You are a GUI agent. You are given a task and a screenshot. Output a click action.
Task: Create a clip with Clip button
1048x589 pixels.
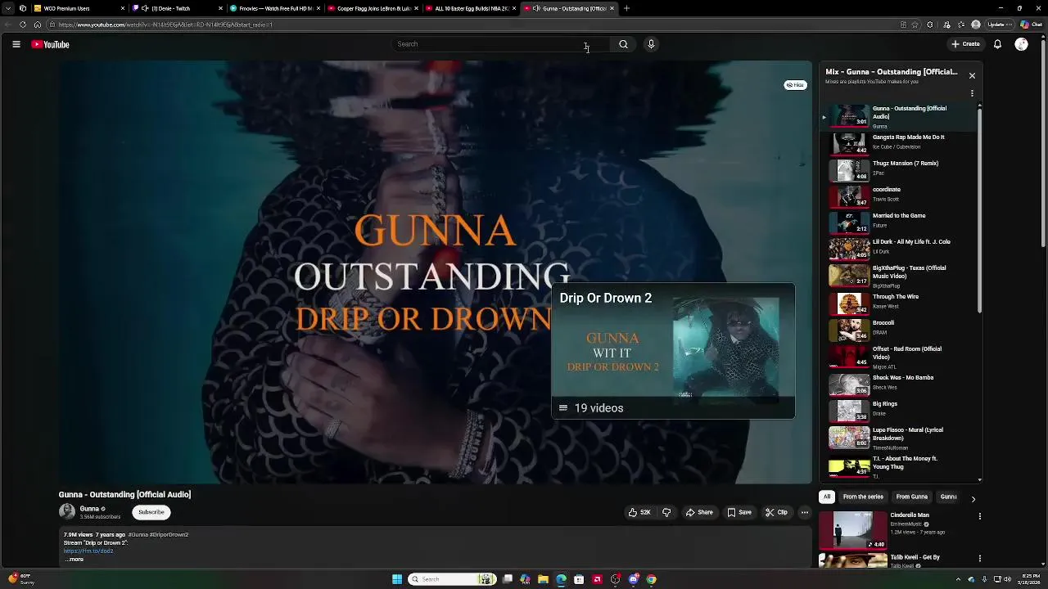pos(776,512)
